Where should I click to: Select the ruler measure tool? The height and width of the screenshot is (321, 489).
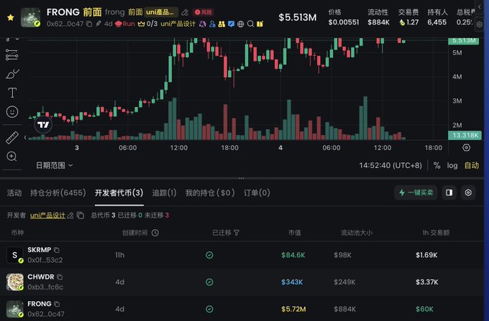pos(12,138)
